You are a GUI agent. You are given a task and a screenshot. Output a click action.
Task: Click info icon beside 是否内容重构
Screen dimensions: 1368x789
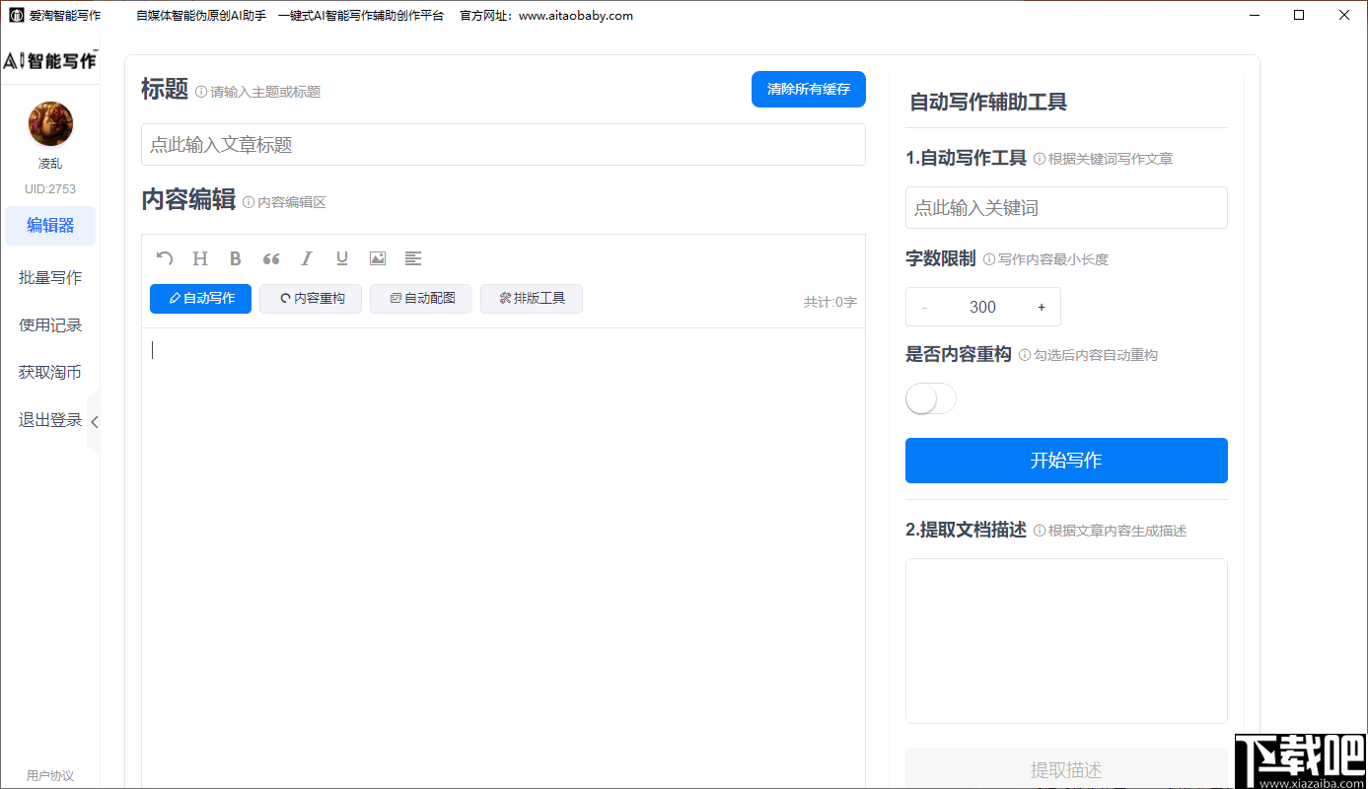click(x=1025, y=355)
